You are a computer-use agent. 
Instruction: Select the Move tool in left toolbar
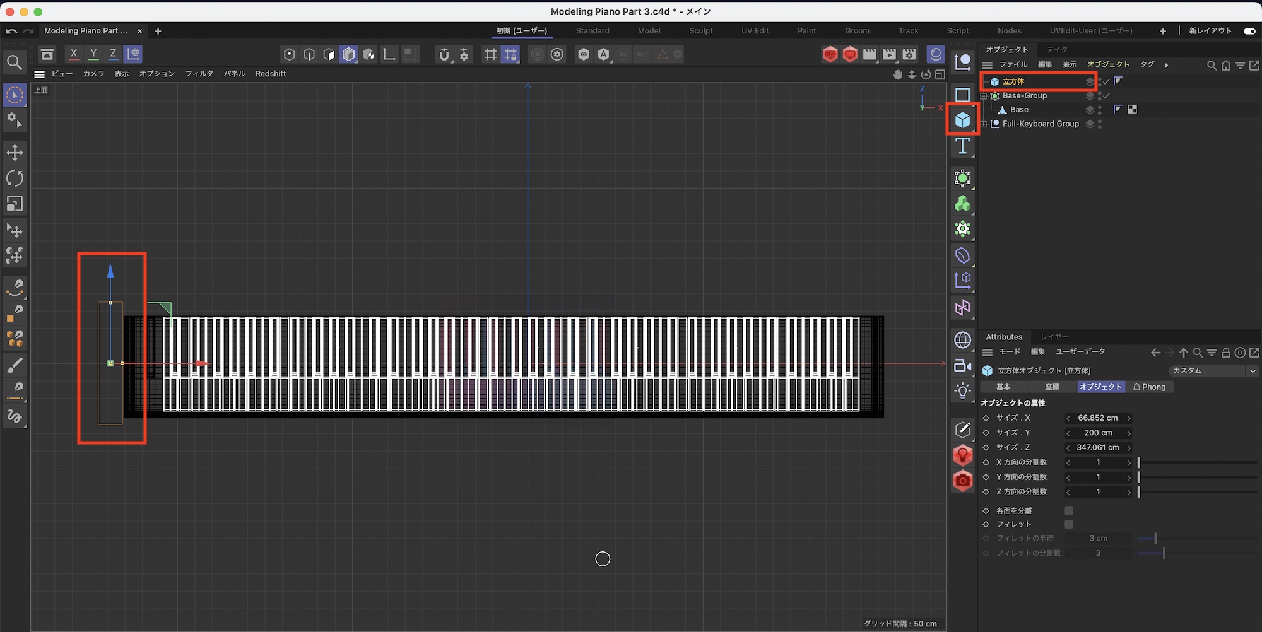pyautogui.click(x=15, y=153)
